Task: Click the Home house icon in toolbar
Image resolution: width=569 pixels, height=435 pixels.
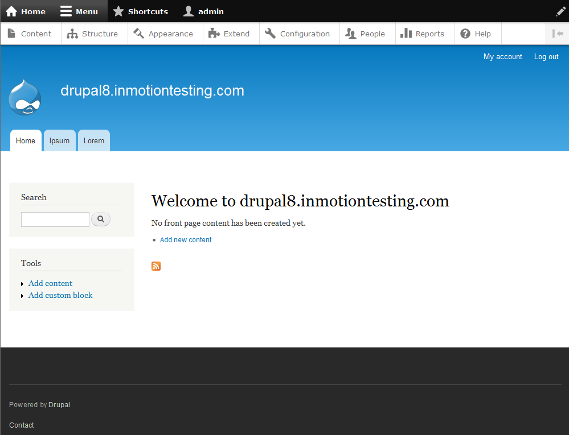Action: click(x=11, y=11)
